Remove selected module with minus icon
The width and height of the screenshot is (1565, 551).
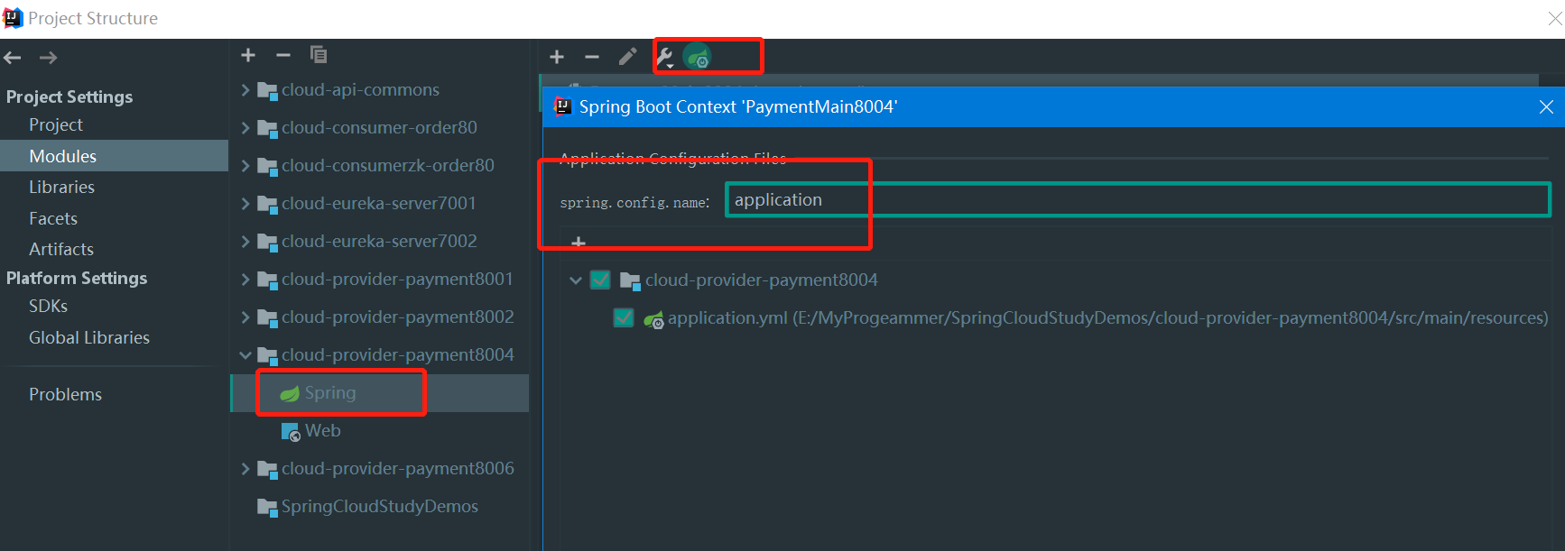(283, 55)
